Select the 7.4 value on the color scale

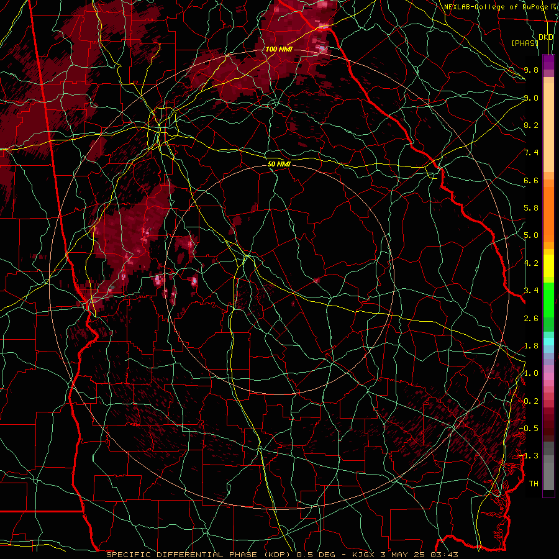click(x=531, y=153)
